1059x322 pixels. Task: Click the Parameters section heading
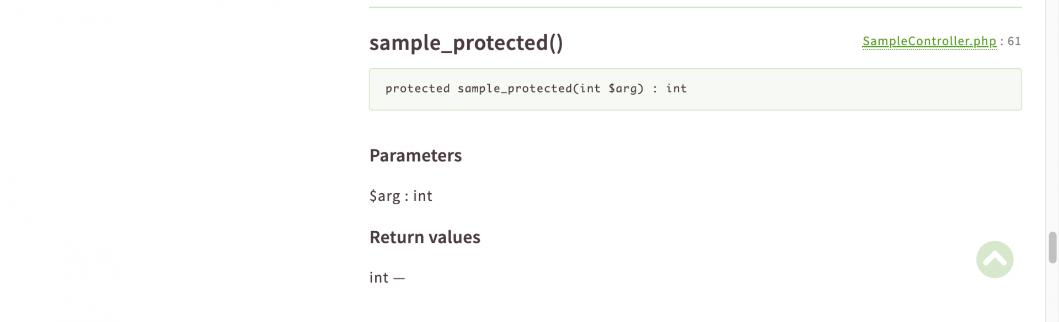coord(415,155)
